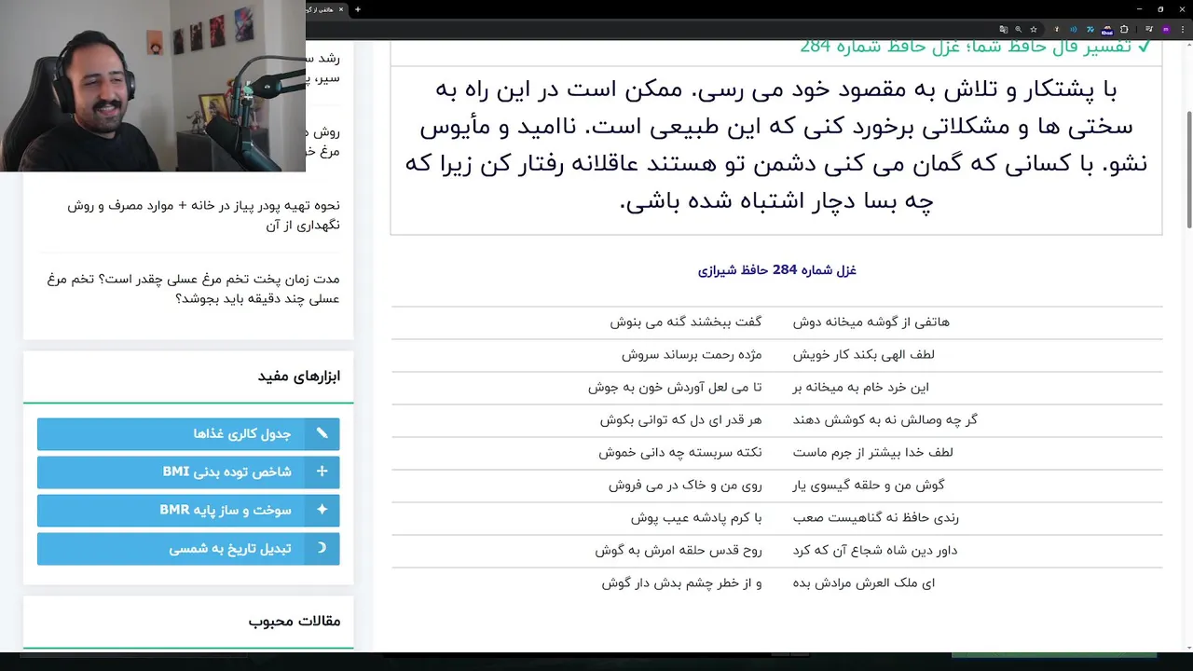Open article about تخم مرغ عسلی cooking time
This screenshot has width=1193, height=671.
(x=193, y=289)
